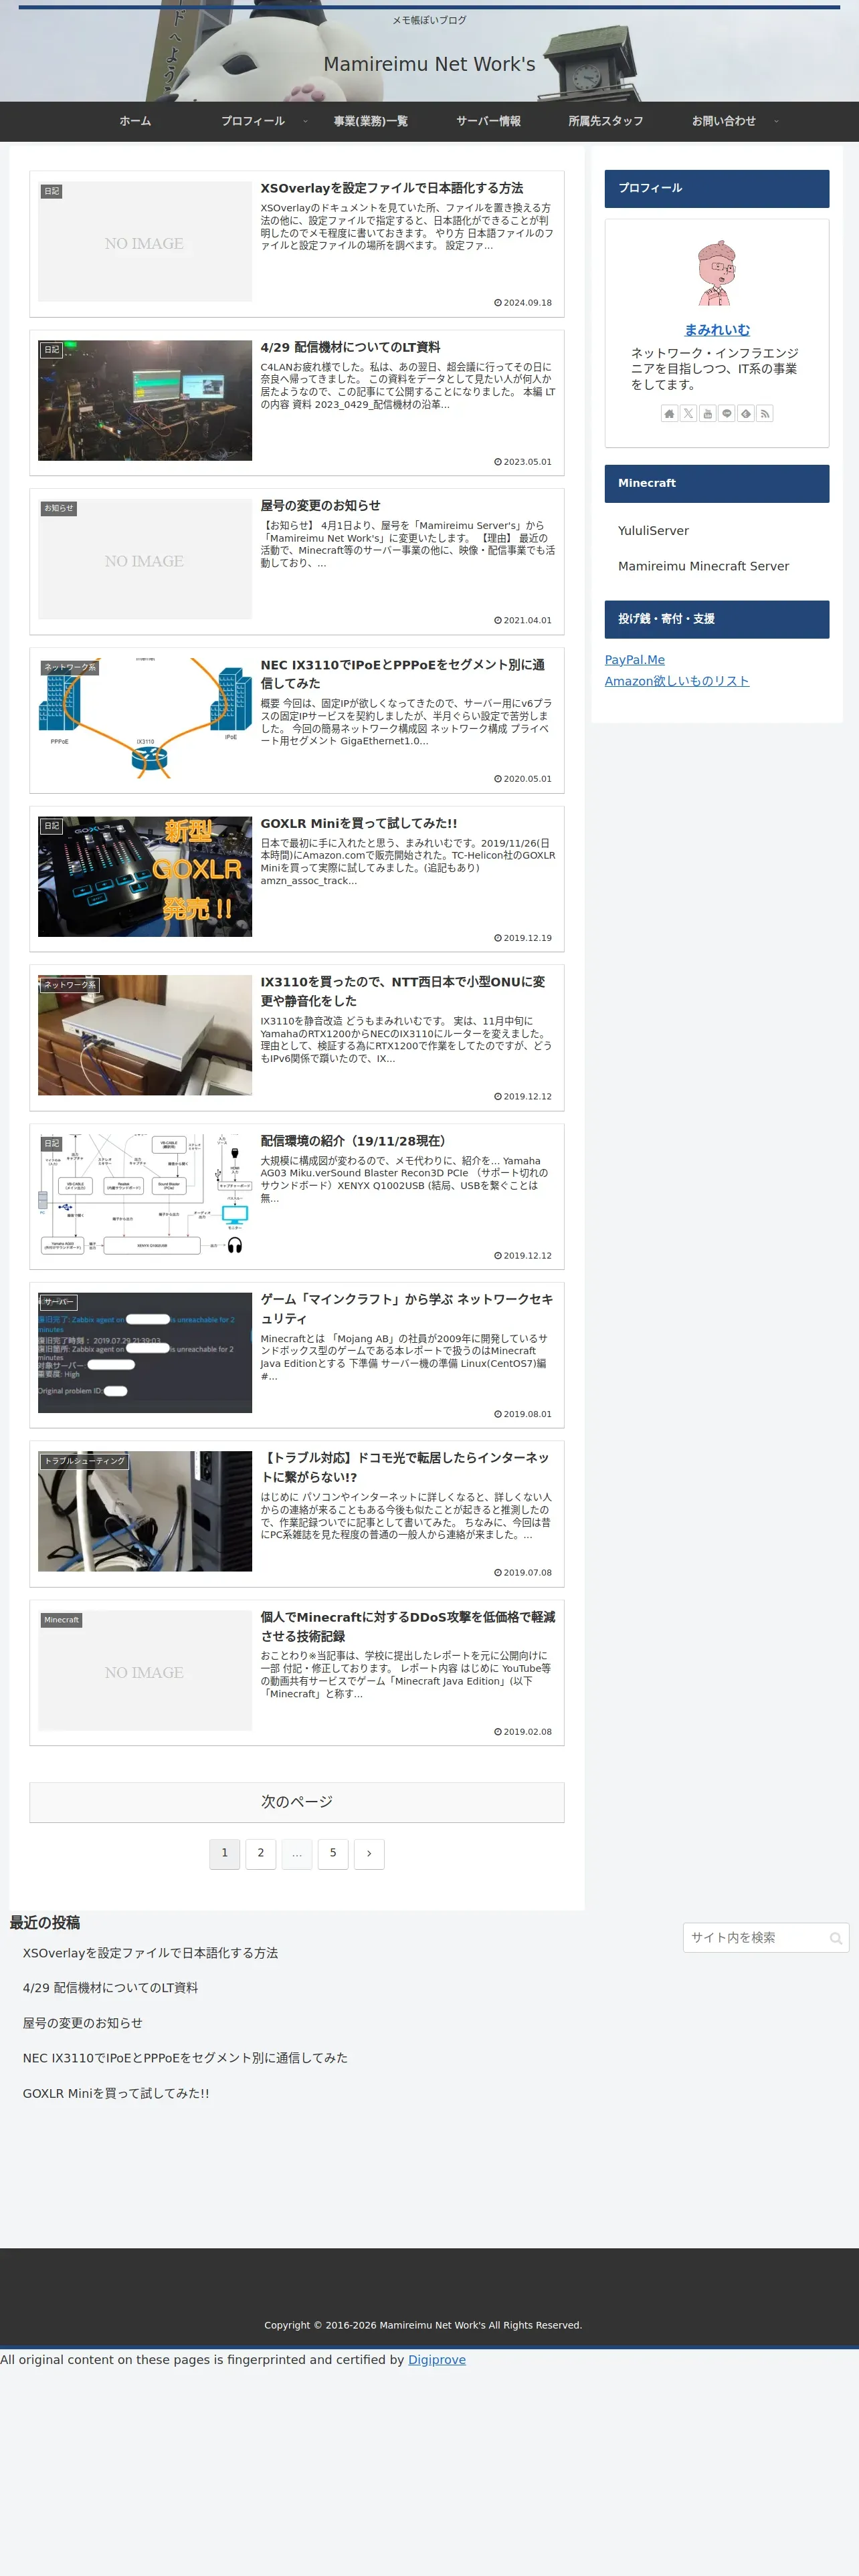The width and height of the screenshot is (859, 2576).
Task: Open recent post XSOverlay in 最近の投稿
Action: [150, 1953]
